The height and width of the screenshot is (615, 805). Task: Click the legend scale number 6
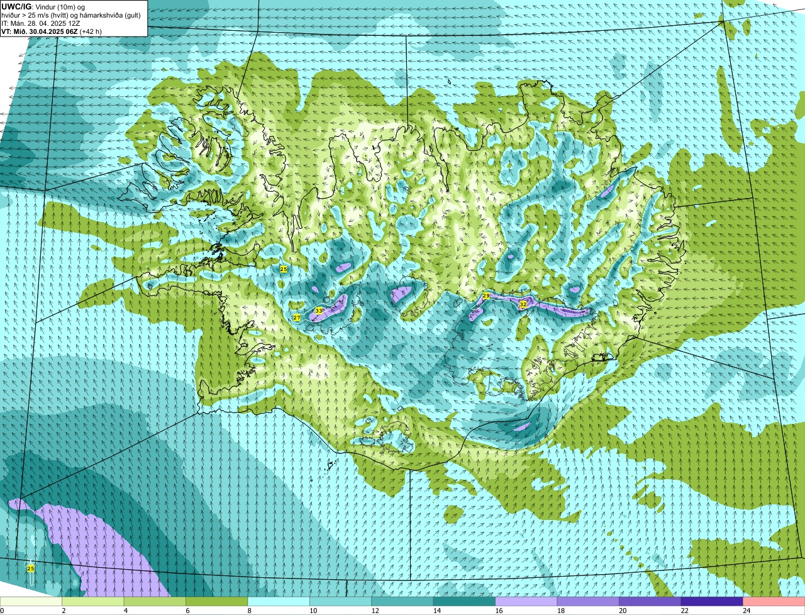coord(187,611)
